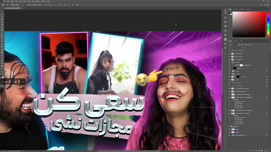Select the Move tool in the toolbar
This screenshot has height=152, width=271.
pos(2,11)
